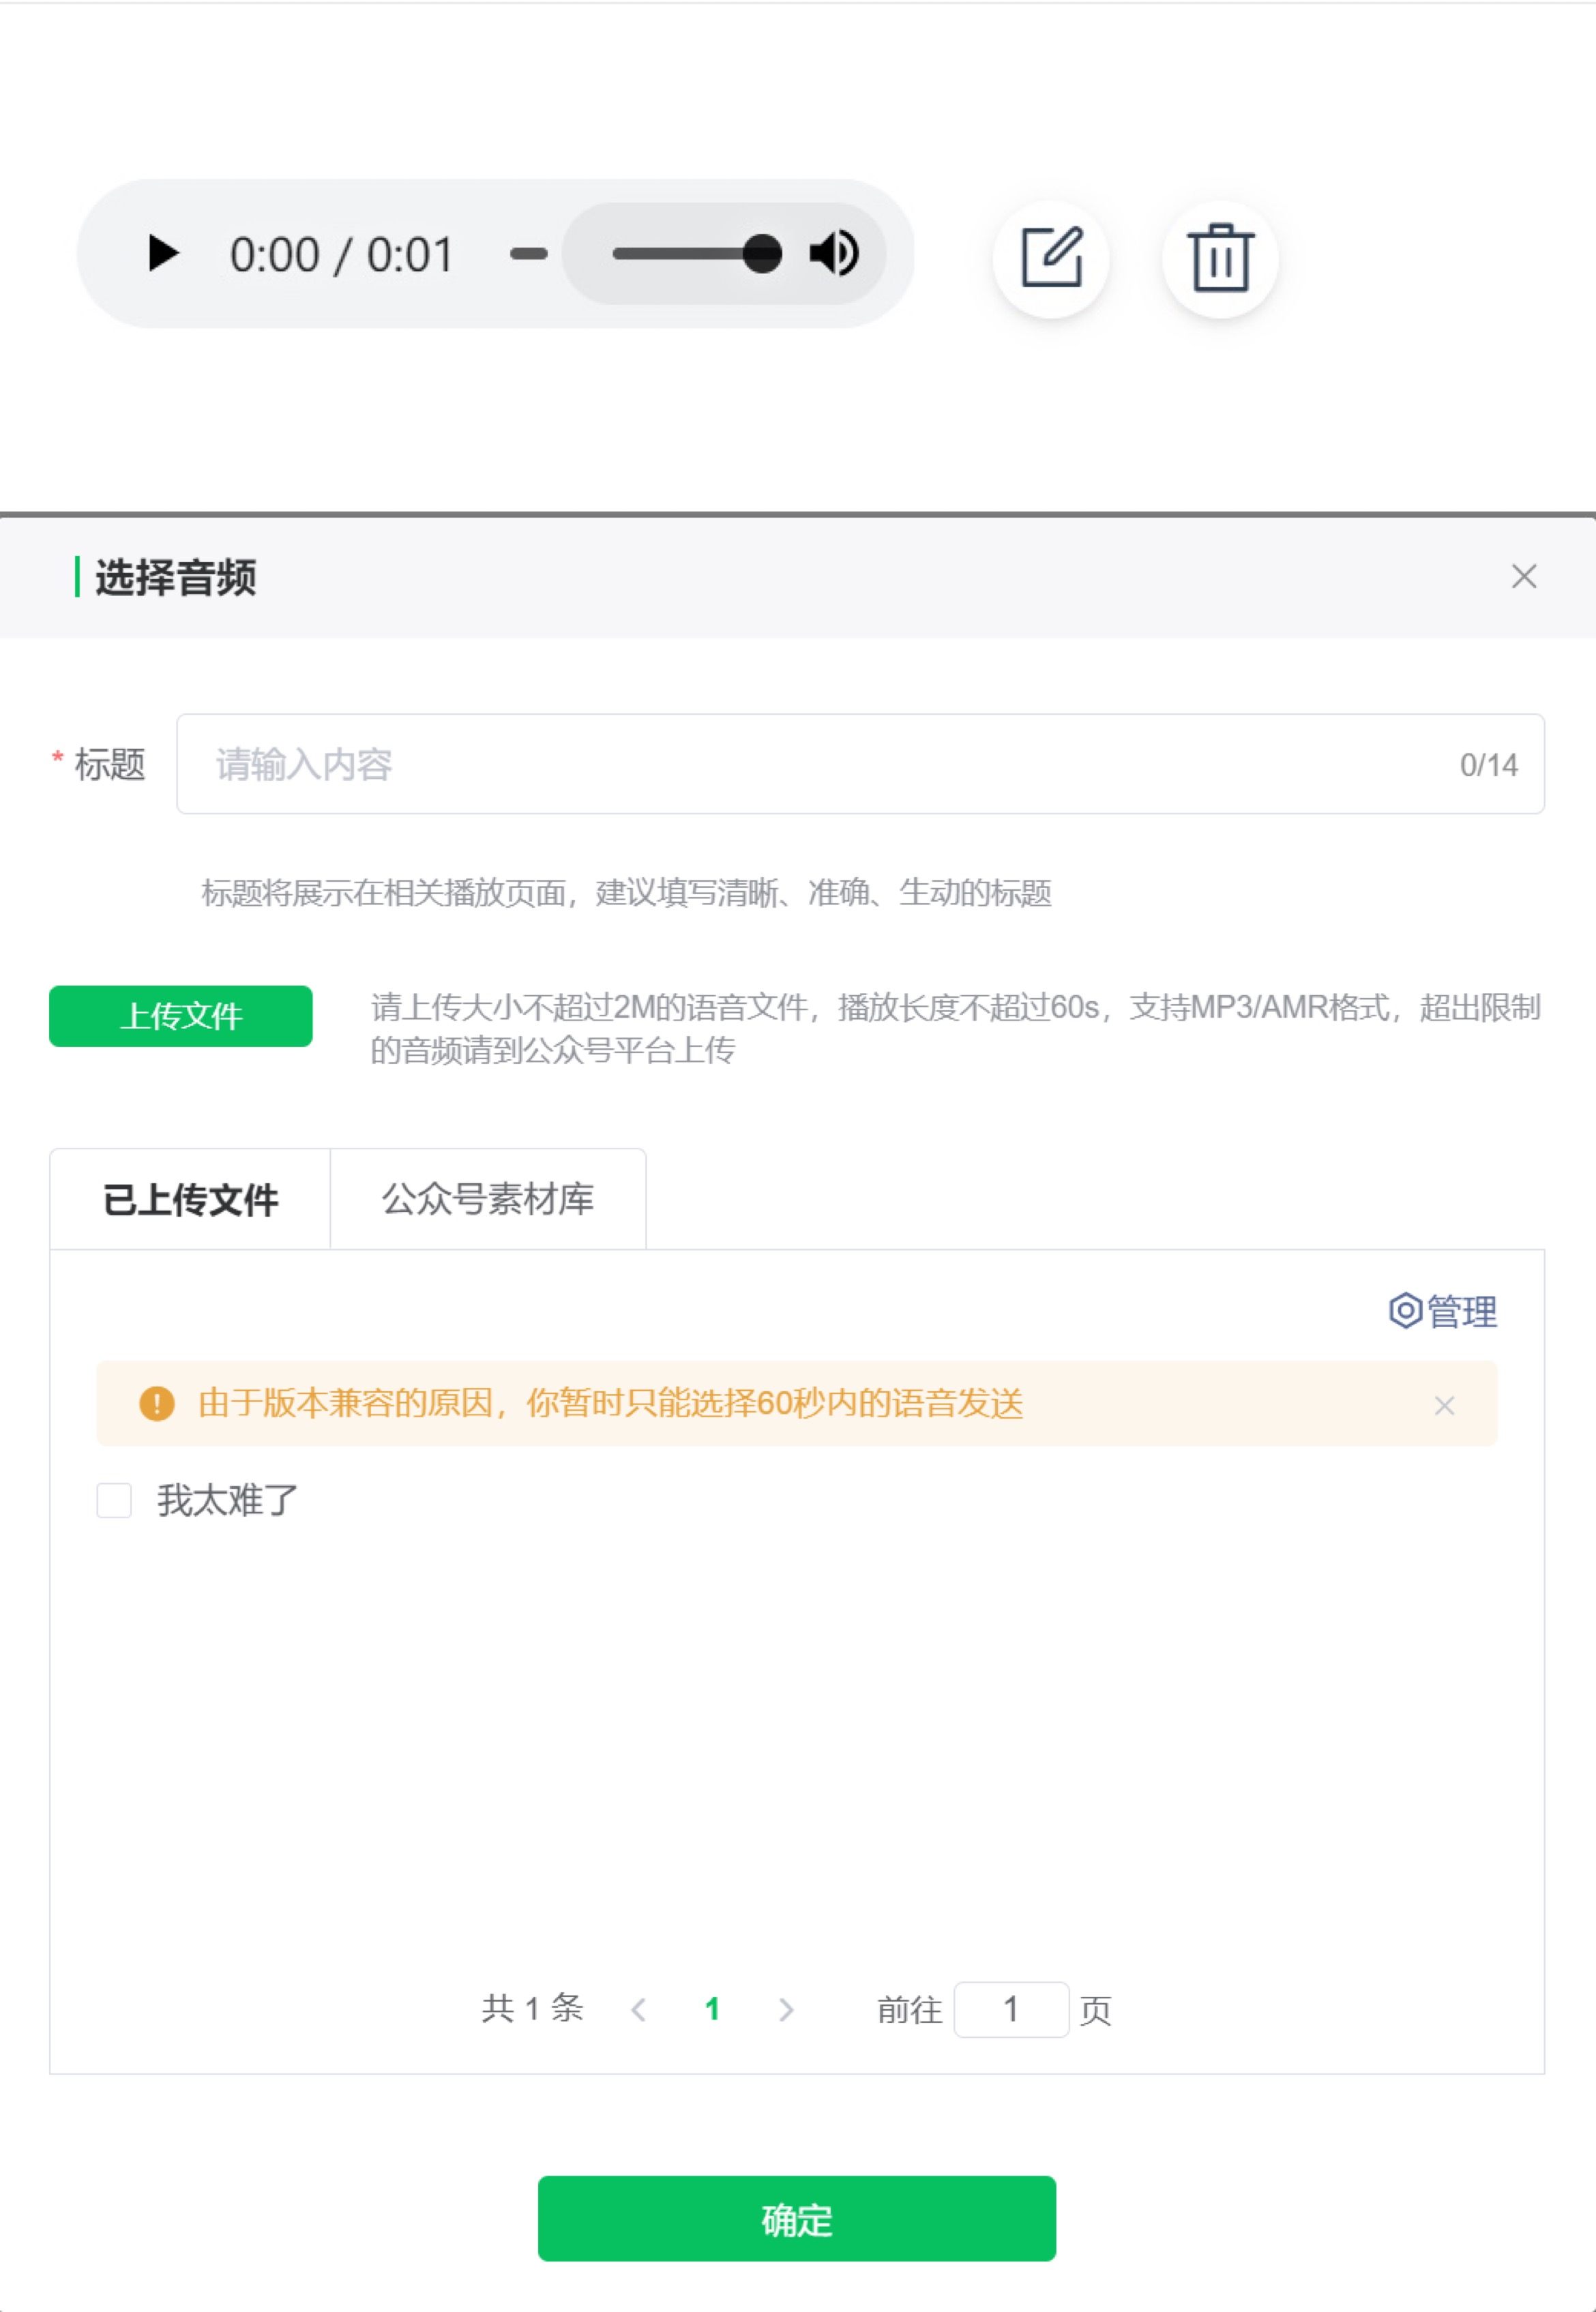The height and width of the screenshot is (2312, 1596).
Task: Click the orange warning exclamation icon
Action: pos(157,1404)
